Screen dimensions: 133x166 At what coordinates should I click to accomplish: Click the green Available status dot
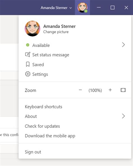28,45
